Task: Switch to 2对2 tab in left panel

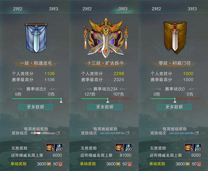Action: click(x=18, y=9)
